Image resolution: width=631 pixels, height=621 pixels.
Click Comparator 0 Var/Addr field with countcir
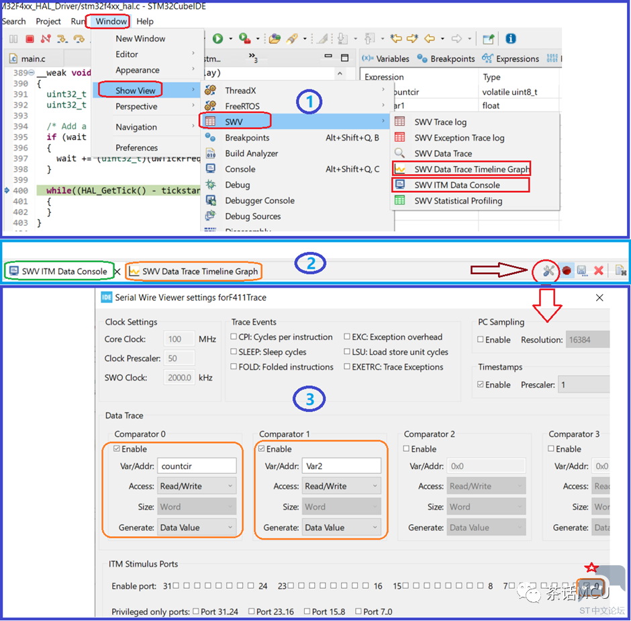tap(197, 466)
